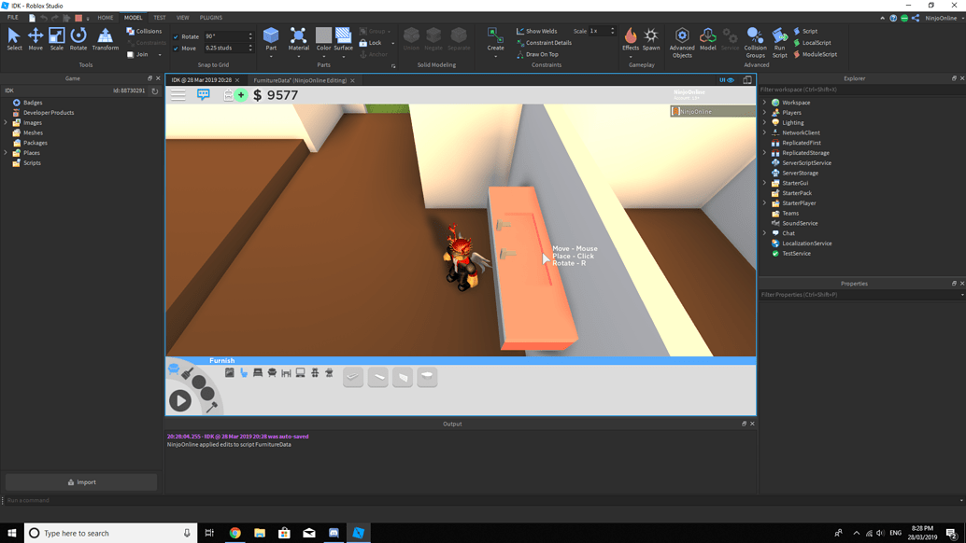Viewport: 966px width, 543px height.
Task: Toggle the Join surfaces checkbox
Action: (x=130, y=54)
